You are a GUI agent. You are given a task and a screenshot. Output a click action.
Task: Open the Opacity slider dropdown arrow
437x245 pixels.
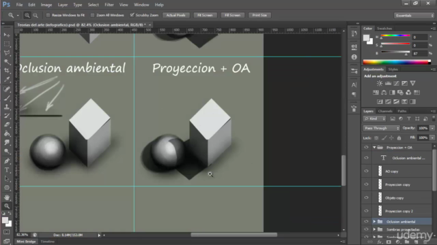432,128
